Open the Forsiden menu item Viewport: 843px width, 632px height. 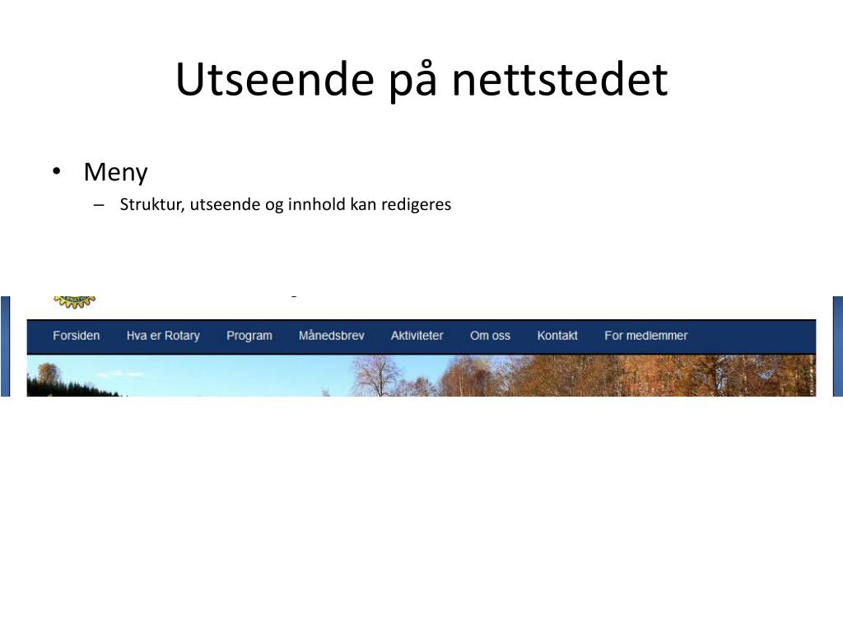(77, 336)
